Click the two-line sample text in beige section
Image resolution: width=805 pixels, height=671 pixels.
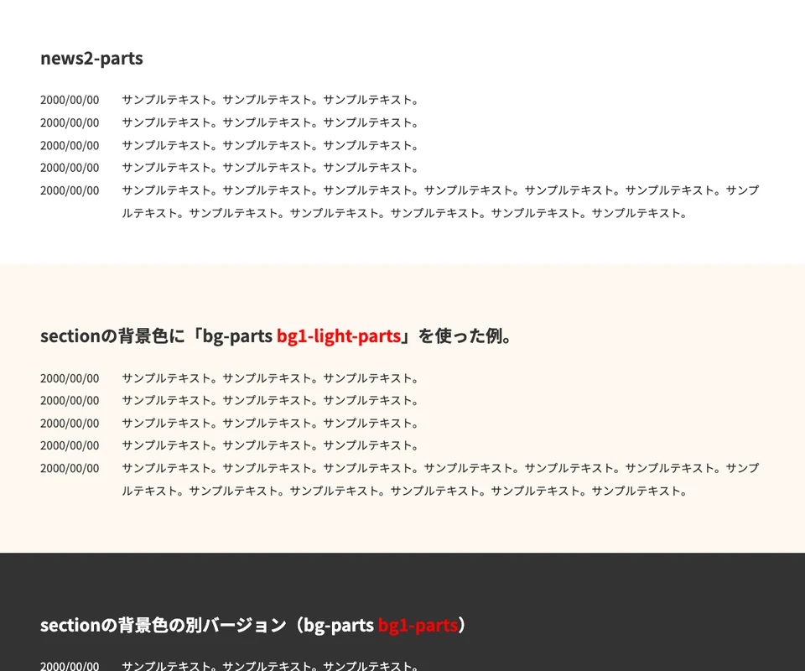tap(440, 479)
